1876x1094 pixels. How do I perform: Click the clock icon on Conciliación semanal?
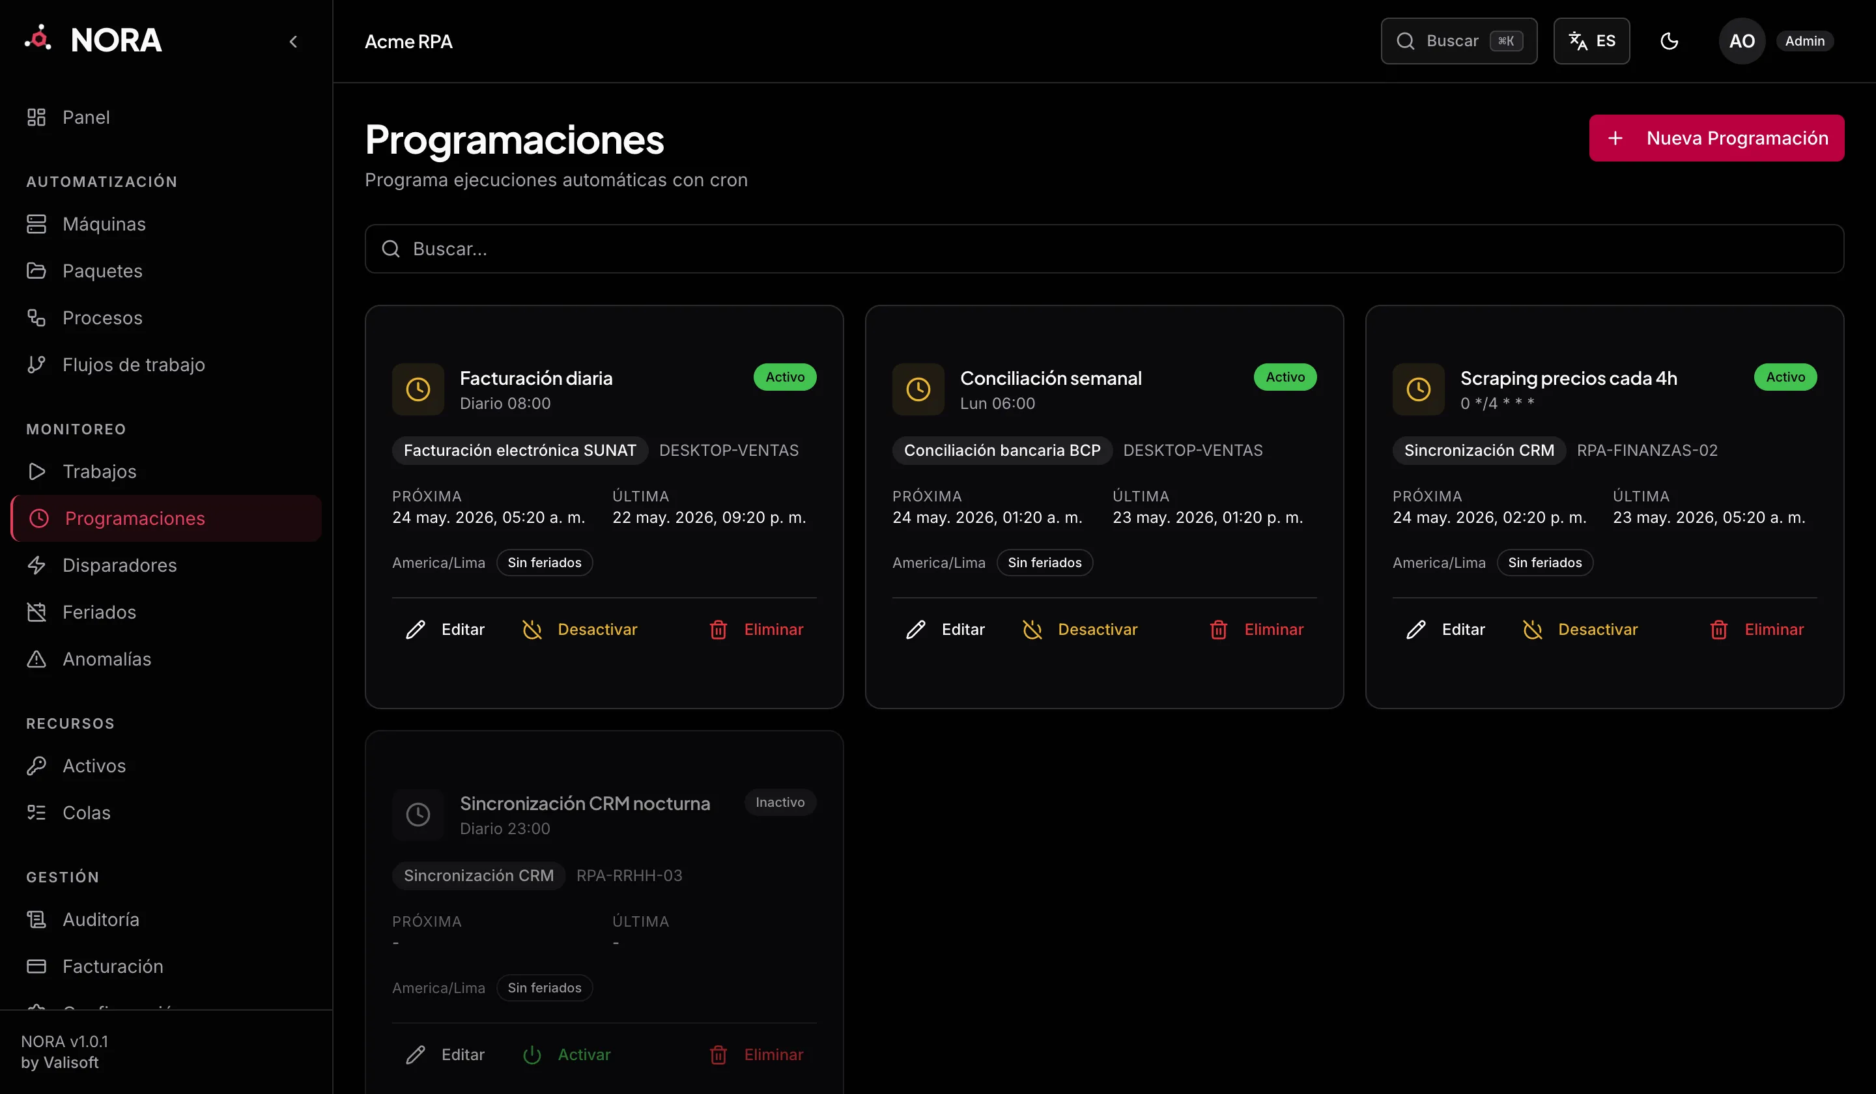(x=918, y=389)
